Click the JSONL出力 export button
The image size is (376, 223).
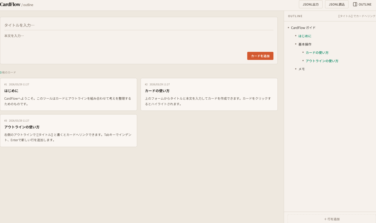[x=310, y=4]
